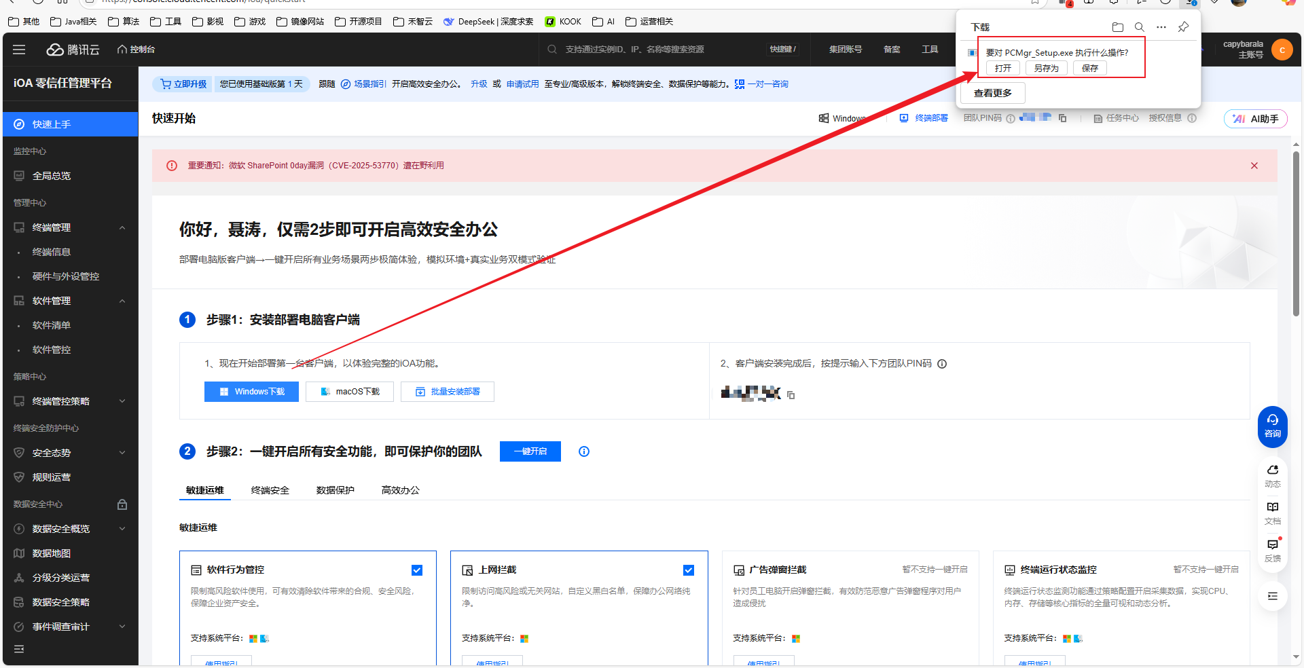Click info icon beside 按提示输入下方团队PIN码
The image size is (1304, 668).
942,364
